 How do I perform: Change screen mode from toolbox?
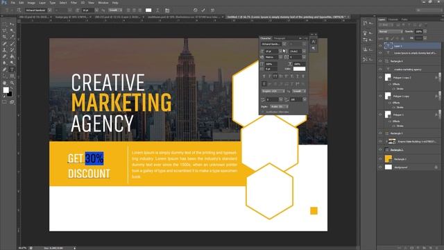click(x=12, y=102)
